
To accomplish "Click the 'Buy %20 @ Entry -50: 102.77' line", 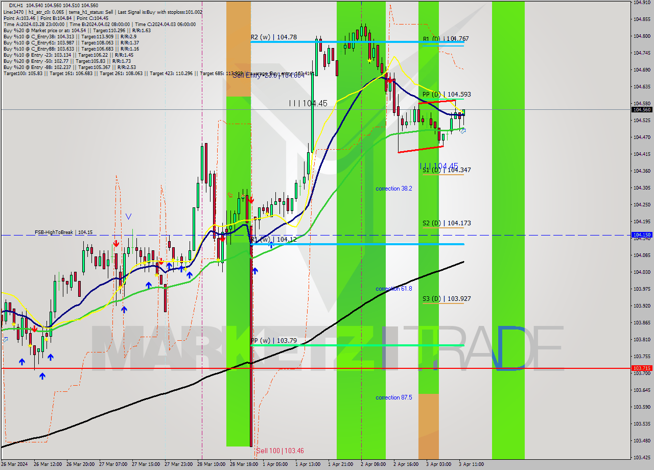I will (67, 61).
